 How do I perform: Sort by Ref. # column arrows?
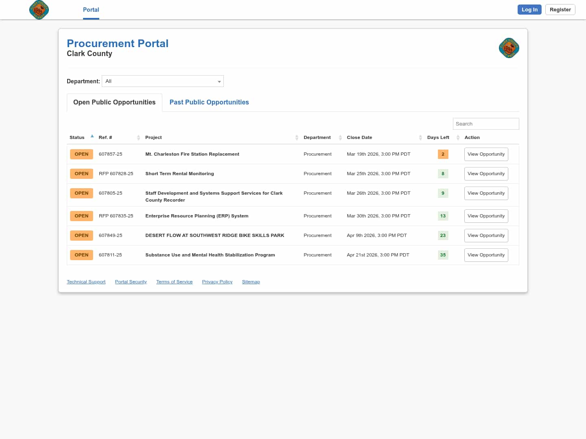138,138
